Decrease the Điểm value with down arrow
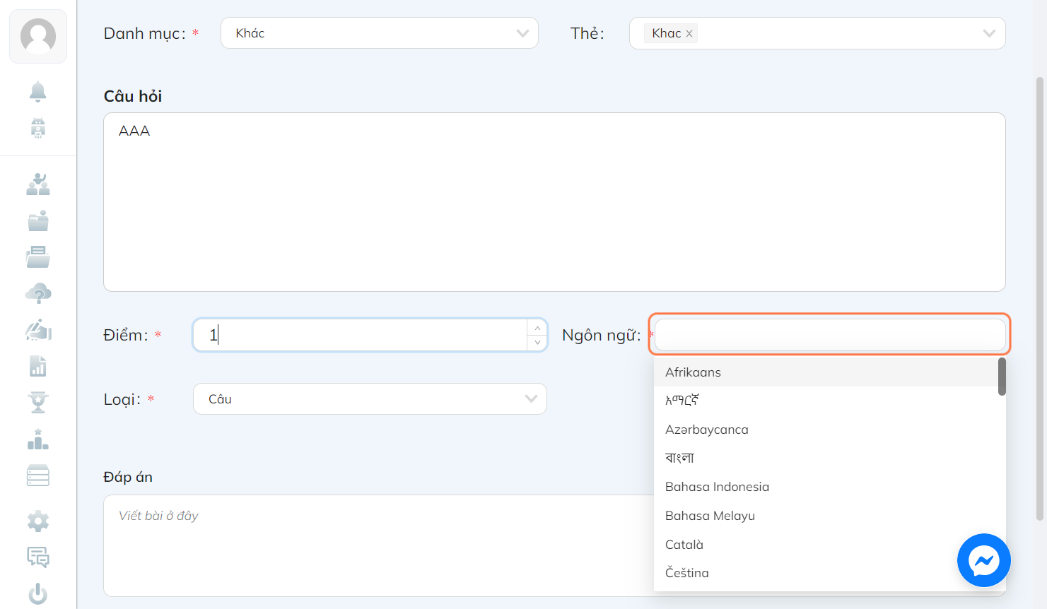 (537, 343)
